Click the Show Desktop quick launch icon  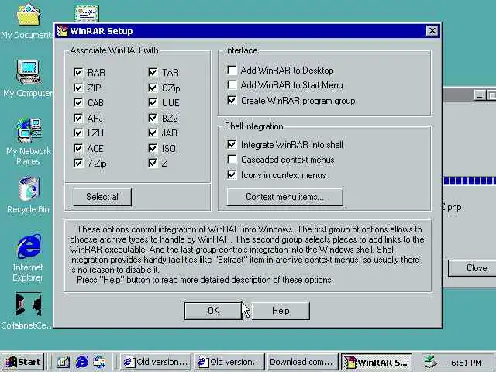[64, 362]
